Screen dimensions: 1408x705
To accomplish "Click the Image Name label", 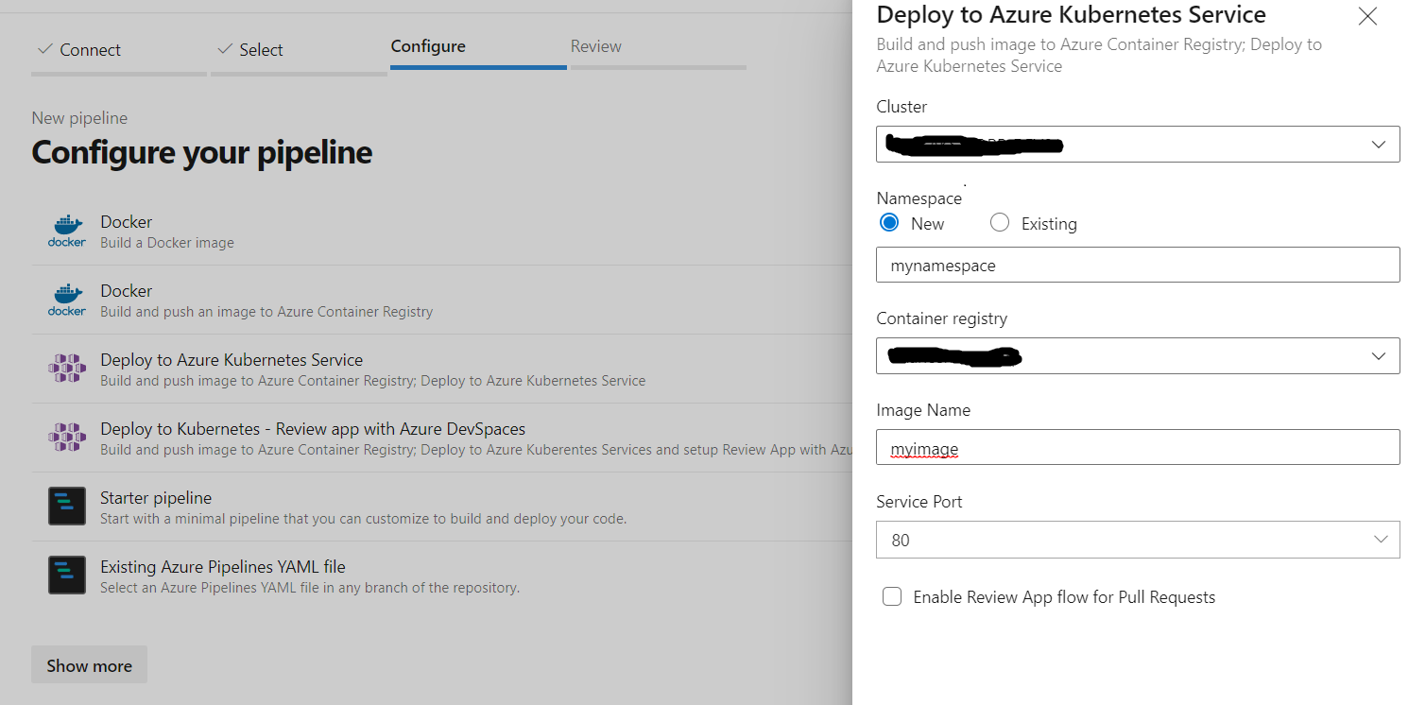I will point(923,410).
